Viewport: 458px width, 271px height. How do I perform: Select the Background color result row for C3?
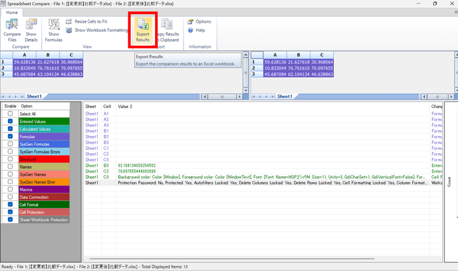tap(263, 177)
